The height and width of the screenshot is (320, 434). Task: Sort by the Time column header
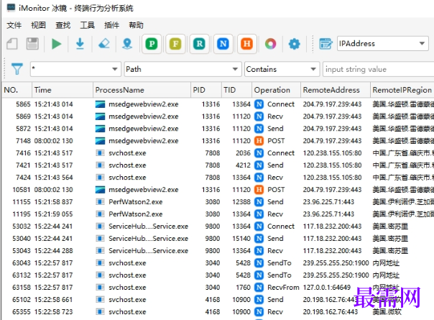(63, 90)
